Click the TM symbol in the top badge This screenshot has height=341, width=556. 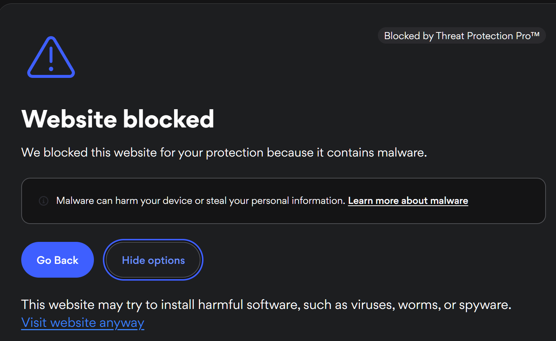tap(535, 34)
